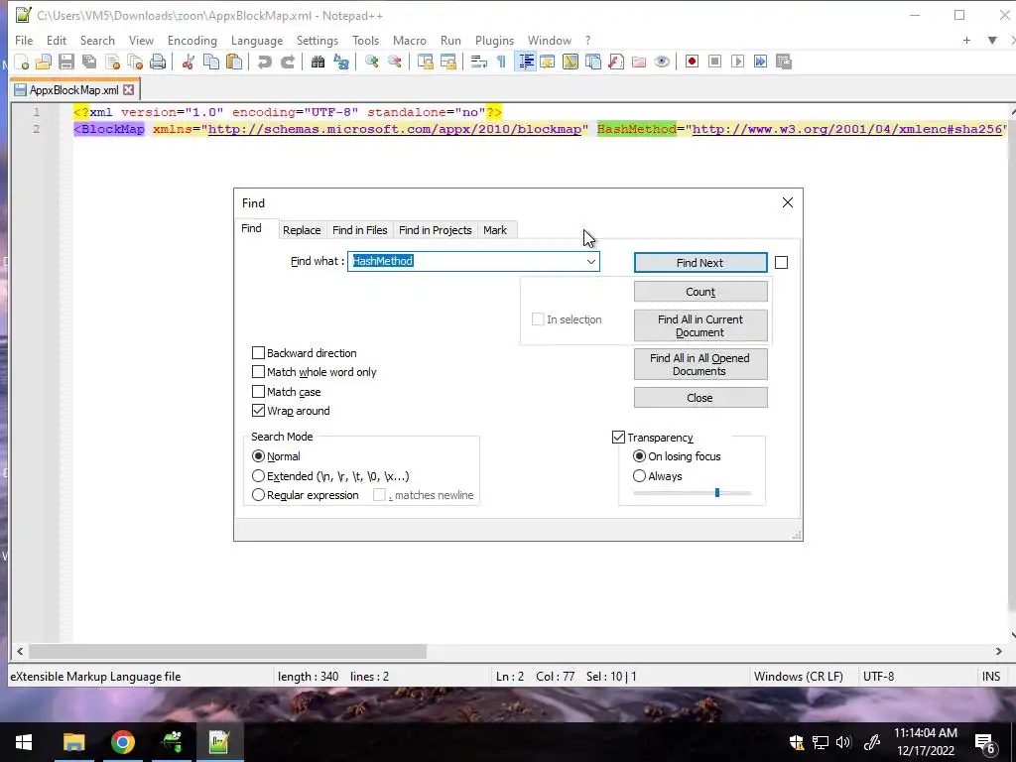This screenshot has height=762, width=1016.
Task: Click the Undo arrow icon
Action: tap(264, 62)
